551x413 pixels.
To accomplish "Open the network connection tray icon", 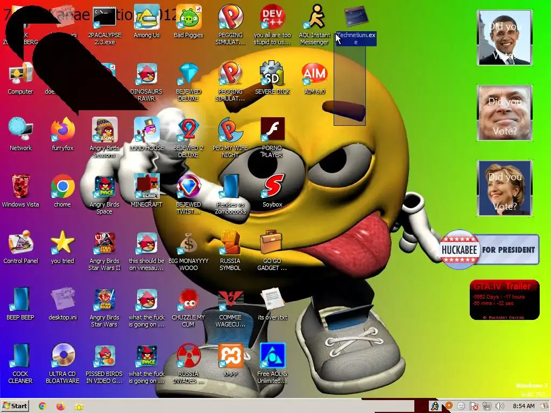I will click(x=486, y=407).
